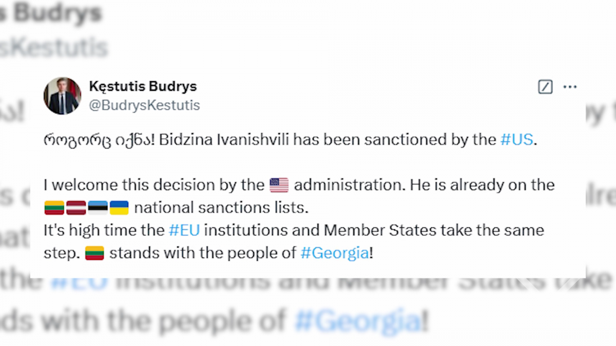616x346 pixels.
Task: Click the Latvian flag emoji
Action: 76,208
